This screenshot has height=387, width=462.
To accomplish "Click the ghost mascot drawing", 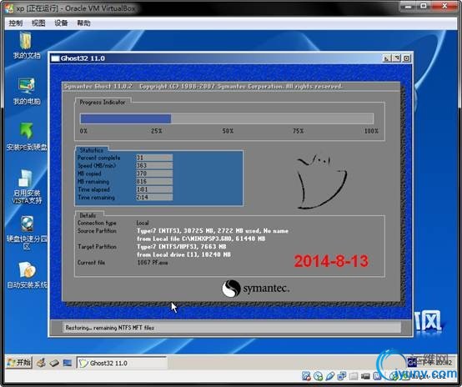I will tap(322, 181).
